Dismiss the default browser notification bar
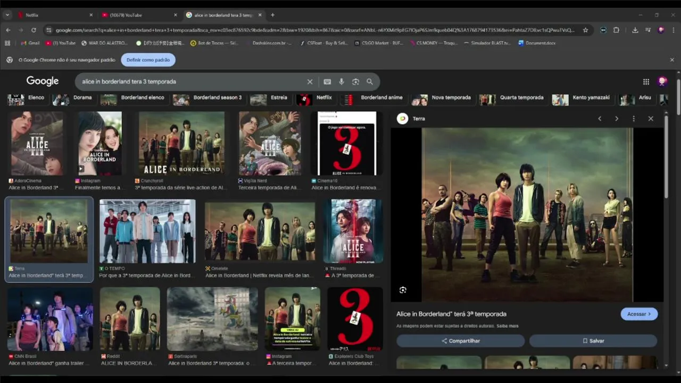This screenshot has height=383, width=681. (x=672, y=60)
